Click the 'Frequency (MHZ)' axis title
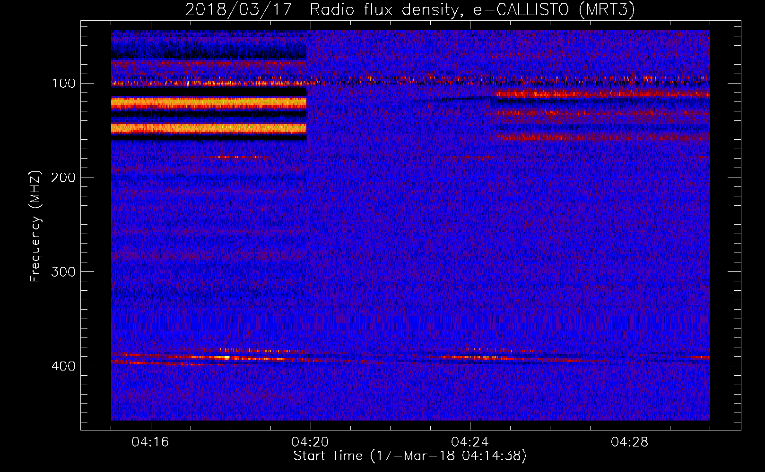This screenshot has width=765, height=472. (35, 226)
